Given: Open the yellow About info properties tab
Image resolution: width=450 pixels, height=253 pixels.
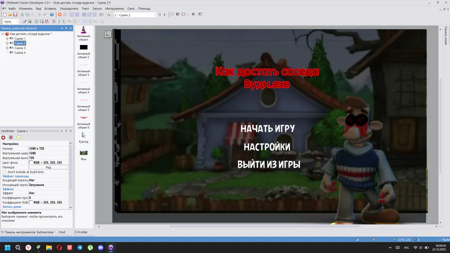Looking at the screenshot, I should 18,137.
